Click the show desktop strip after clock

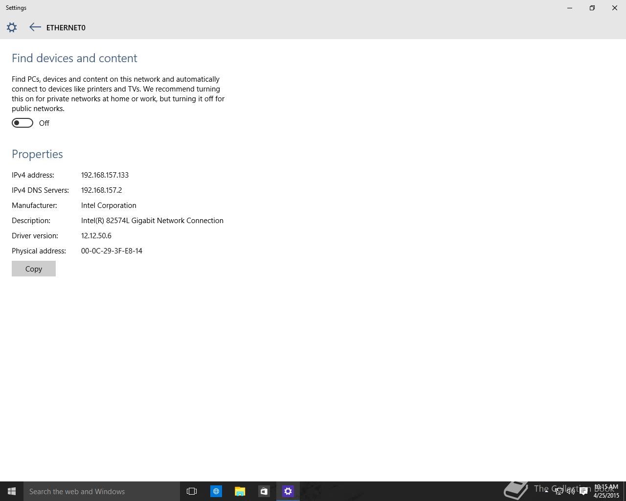coord(624,491)
